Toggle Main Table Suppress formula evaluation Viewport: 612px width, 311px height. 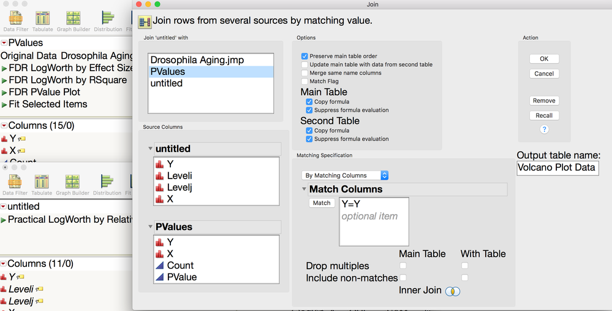(x=309, y=110)
